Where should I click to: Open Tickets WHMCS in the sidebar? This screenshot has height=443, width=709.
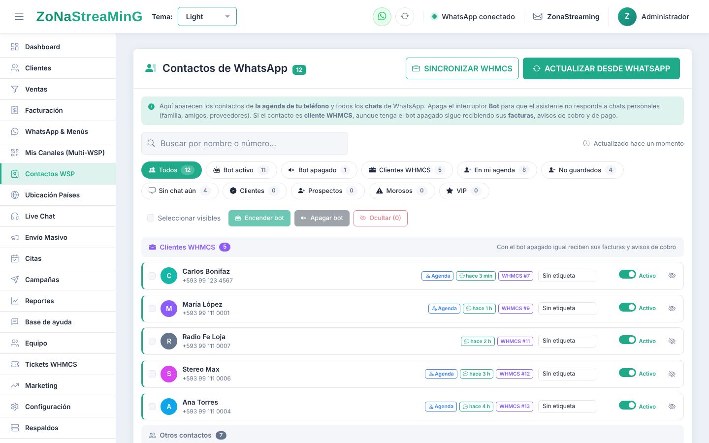click(x=58, y=364)
